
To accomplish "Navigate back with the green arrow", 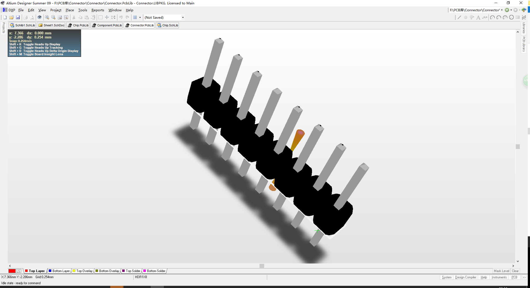I will (x=507, y=10).
